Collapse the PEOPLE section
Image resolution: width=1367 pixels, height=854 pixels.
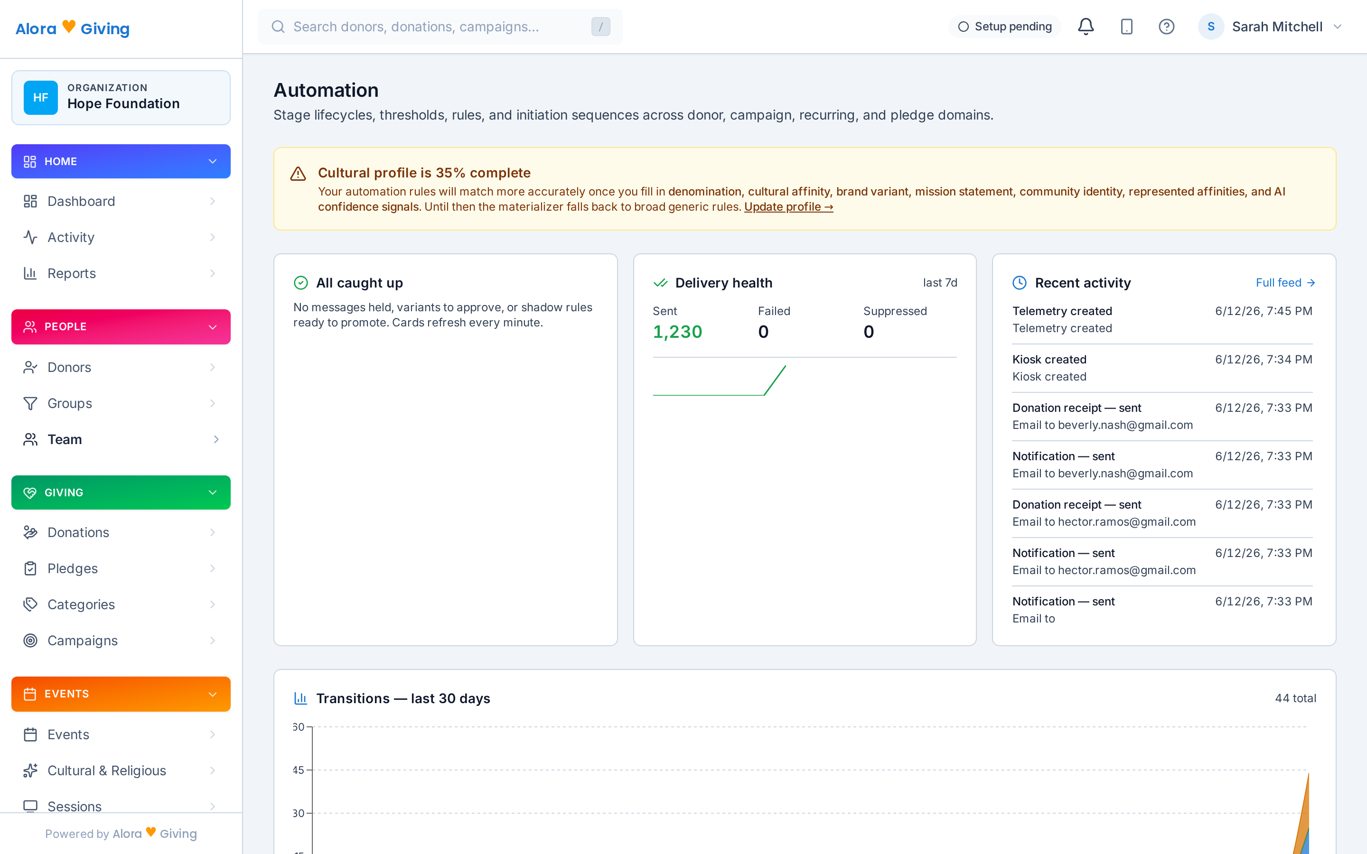[121, 327]
